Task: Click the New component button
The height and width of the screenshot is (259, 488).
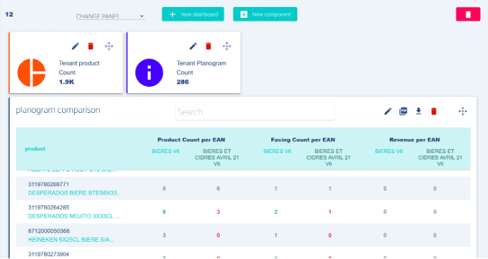Action: pyautogui.click(x=265, y=14)
